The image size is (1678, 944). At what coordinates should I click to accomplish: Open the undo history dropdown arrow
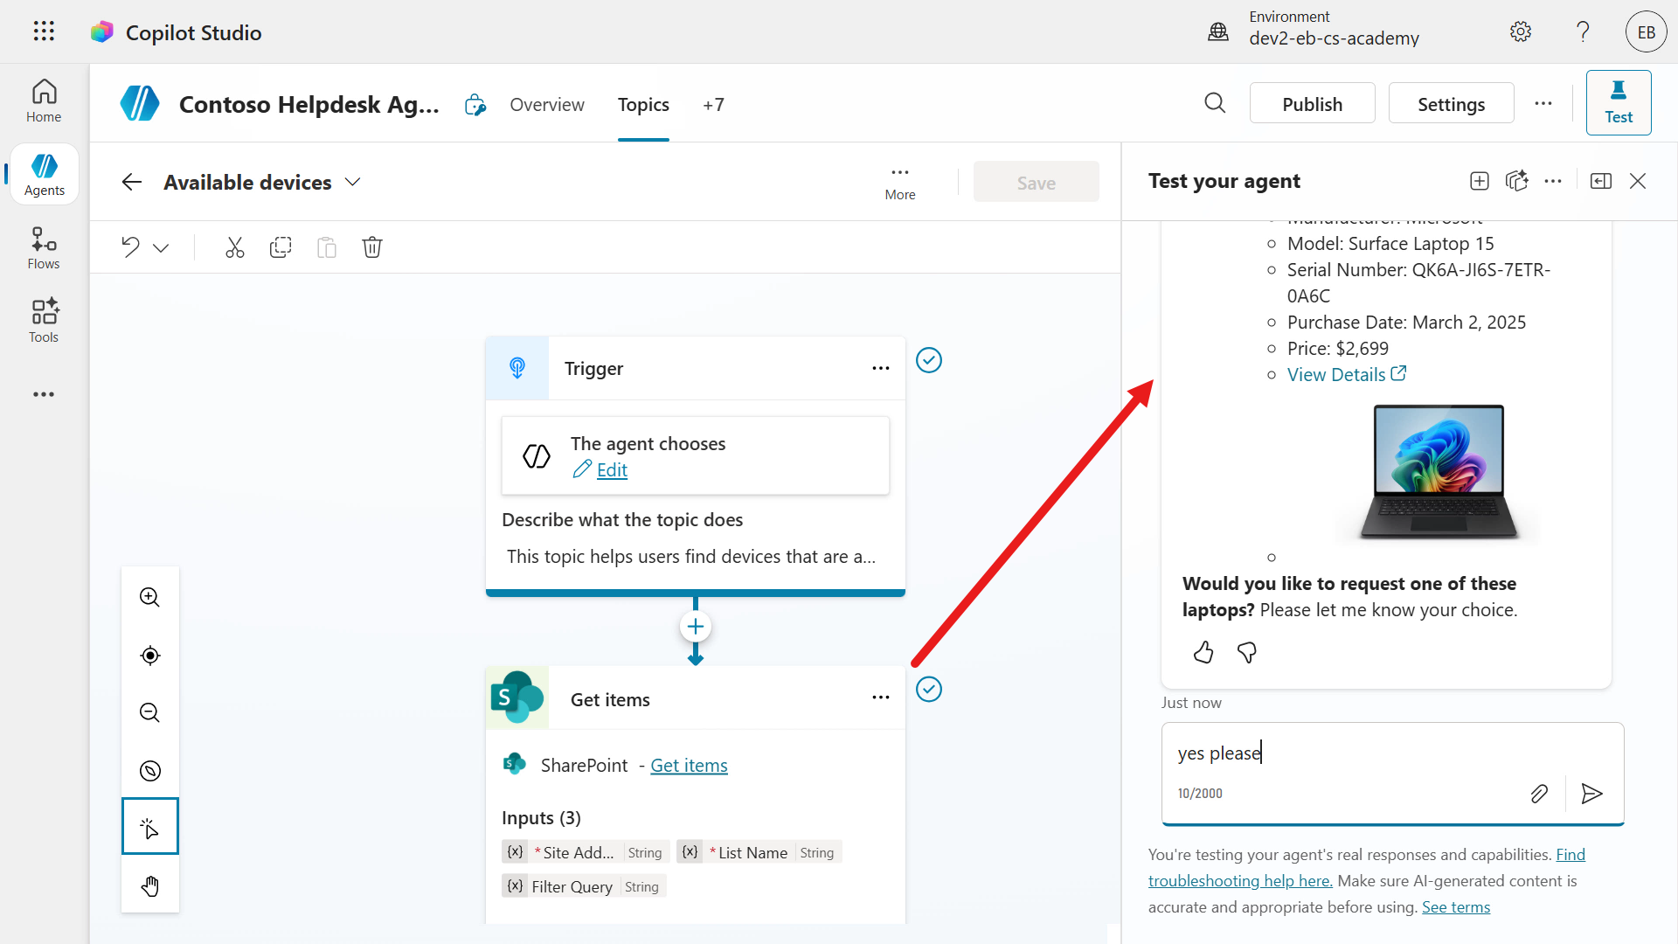coord(161,248)
